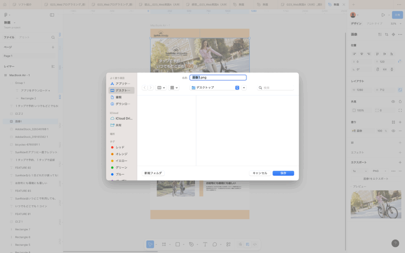The width and height of the screenshot is (405, 253).
Task: Select the Comment tool in toolbar
Action: (215, 244)
